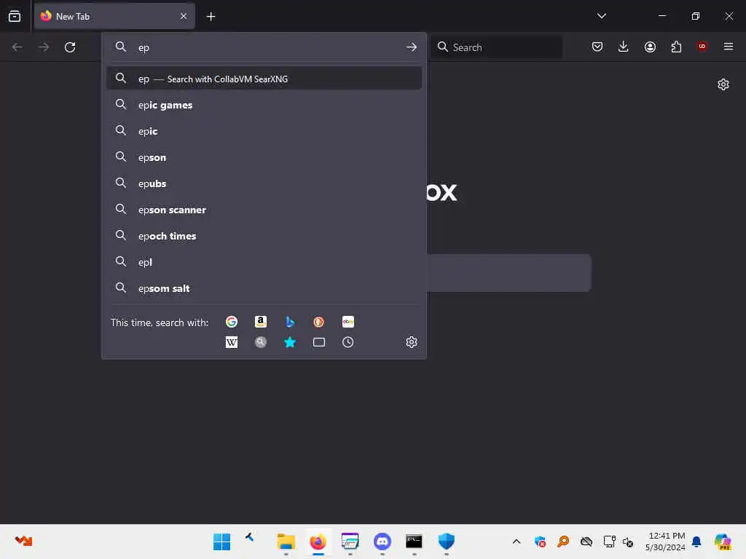Search this time with eBay
Viewport: 746px width, 559px height.
(x=348, y=322)
